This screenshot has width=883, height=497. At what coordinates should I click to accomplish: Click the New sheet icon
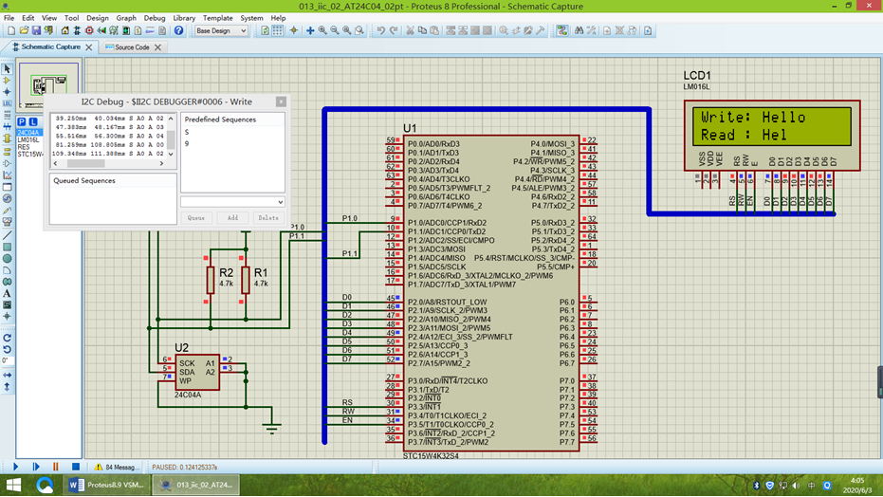607,31
